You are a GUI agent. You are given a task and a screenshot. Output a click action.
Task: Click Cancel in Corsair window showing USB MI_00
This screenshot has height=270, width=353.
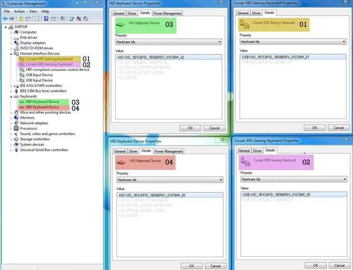coord(340,265)
